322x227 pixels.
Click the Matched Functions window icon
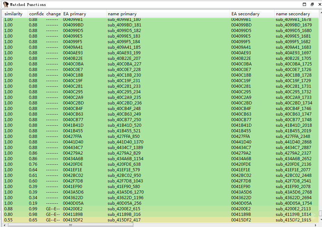point(6,4)
